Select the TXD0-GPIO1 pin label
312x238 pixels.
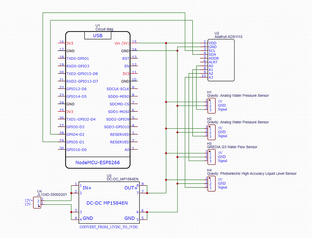click(78, 59)
